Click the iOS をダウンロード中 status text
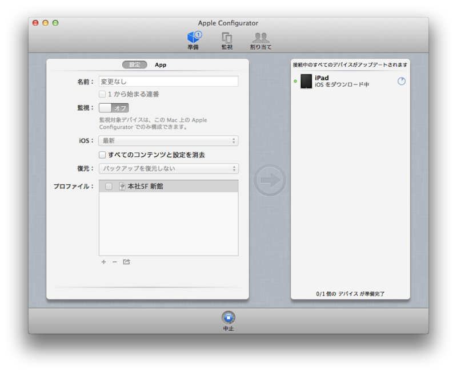This screenshot has width=457, height=373. click(342, 84)
